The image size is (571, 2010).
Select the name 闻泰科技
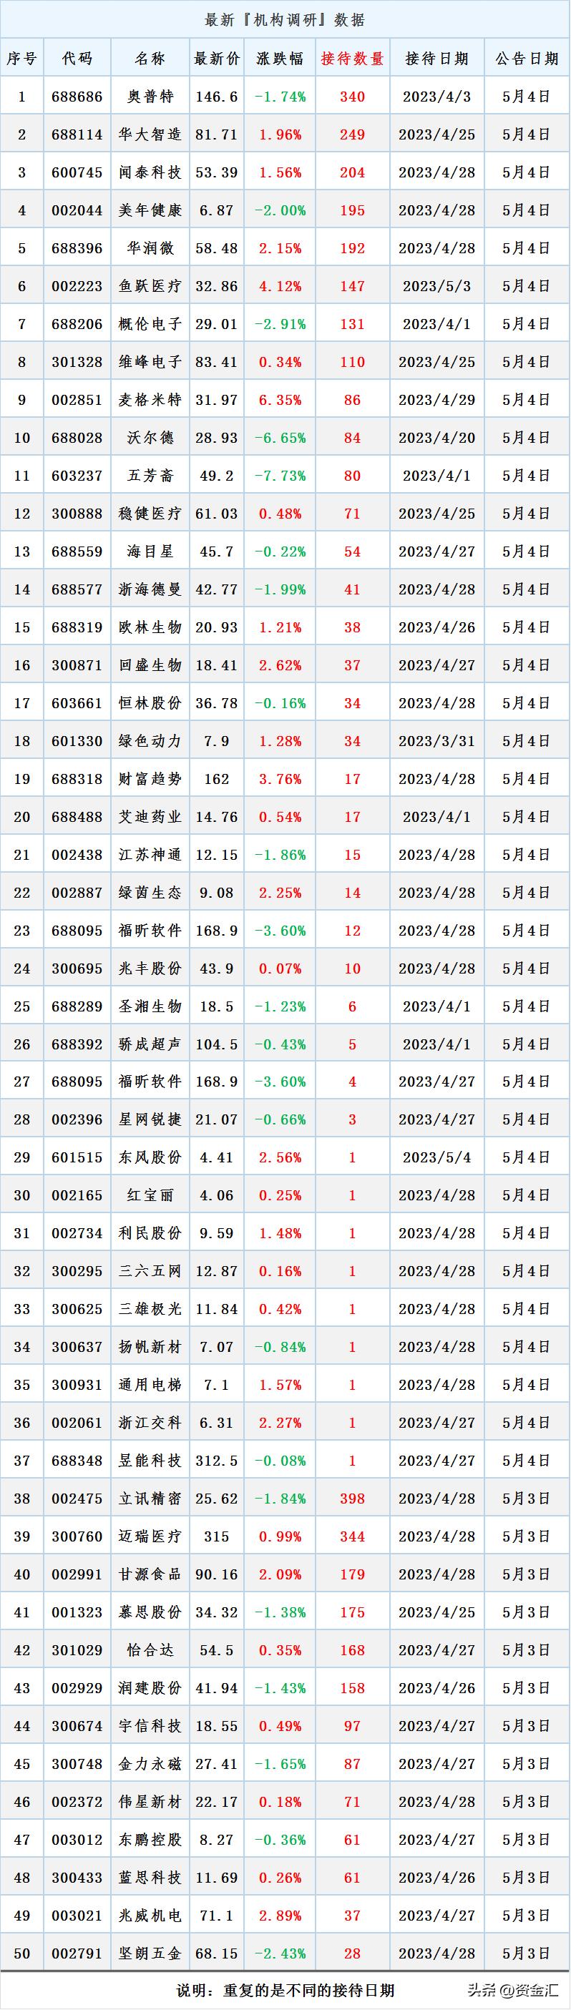tap(150, 172)
